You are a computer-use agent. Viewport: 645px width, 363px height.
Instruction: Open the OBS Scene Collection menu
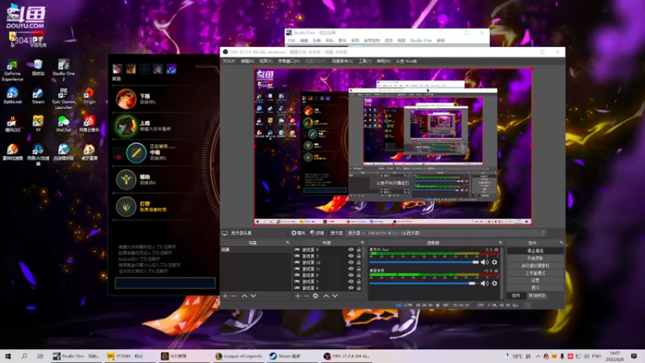point(342,61)
